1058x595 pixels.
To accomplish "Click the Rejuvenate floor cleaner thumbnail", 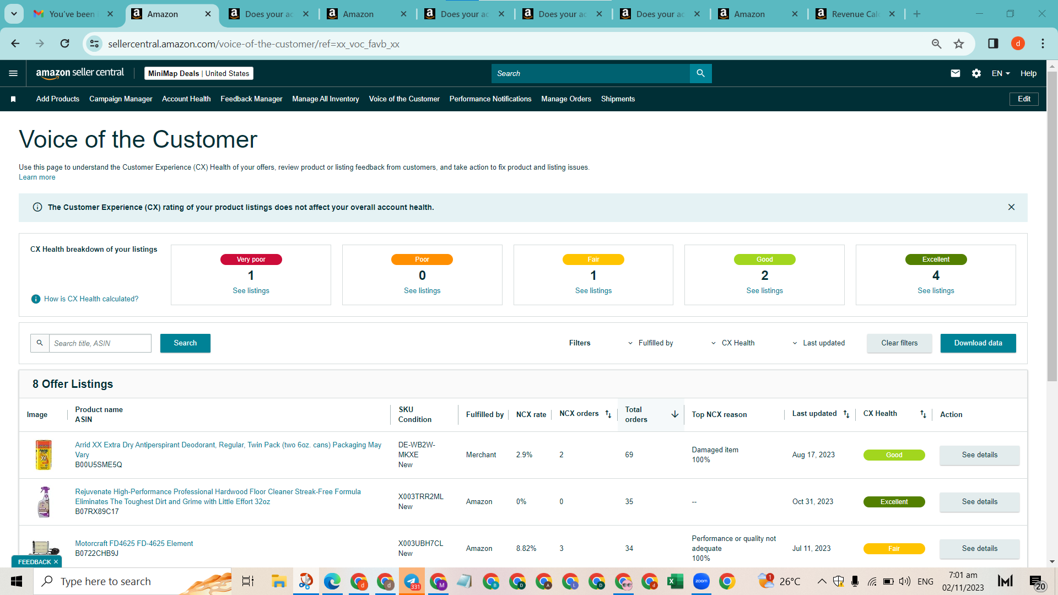I will [44, 502].
